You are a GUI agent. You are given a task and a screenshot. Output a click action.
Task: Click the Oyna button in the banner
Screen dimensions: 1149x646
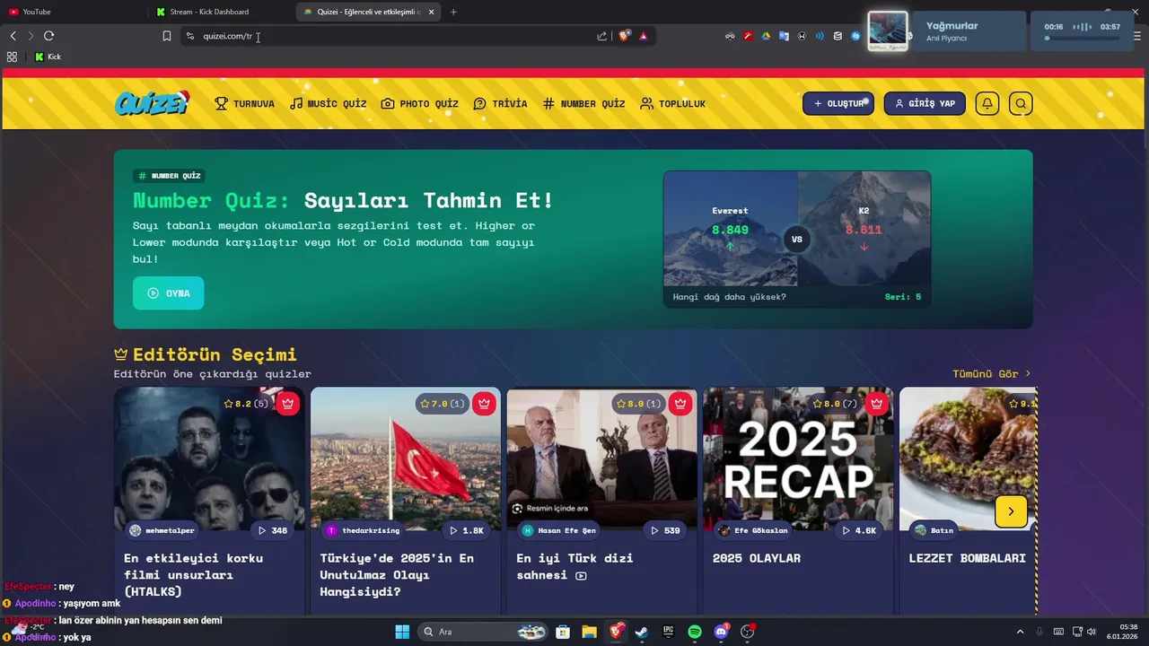click(169, 293)
